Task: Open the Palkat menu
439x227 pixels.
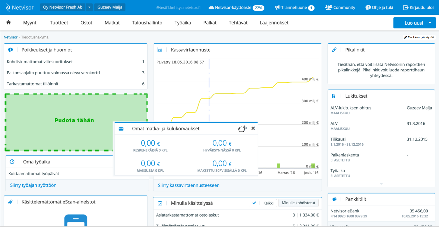Action: [x=210, y=23]
